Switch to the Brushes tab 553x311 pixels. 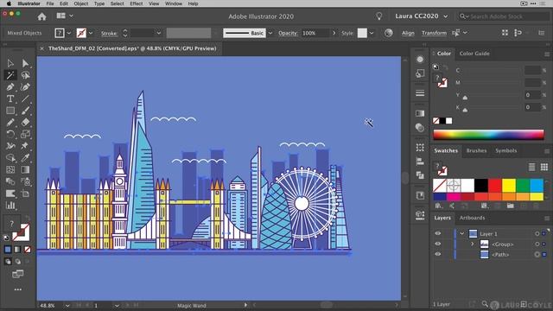click(476, 150)
